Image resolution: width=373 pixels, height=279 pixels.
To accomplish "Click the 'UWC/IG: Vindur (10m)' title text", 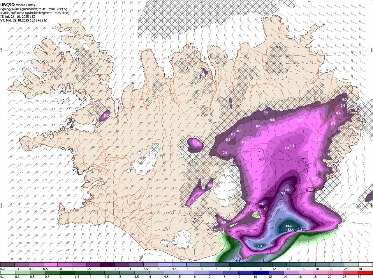I will point(17,5).
